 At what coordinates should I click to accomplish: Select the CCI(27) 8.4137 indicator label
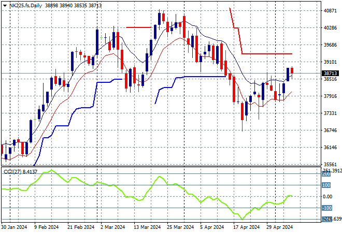(21, 172)
